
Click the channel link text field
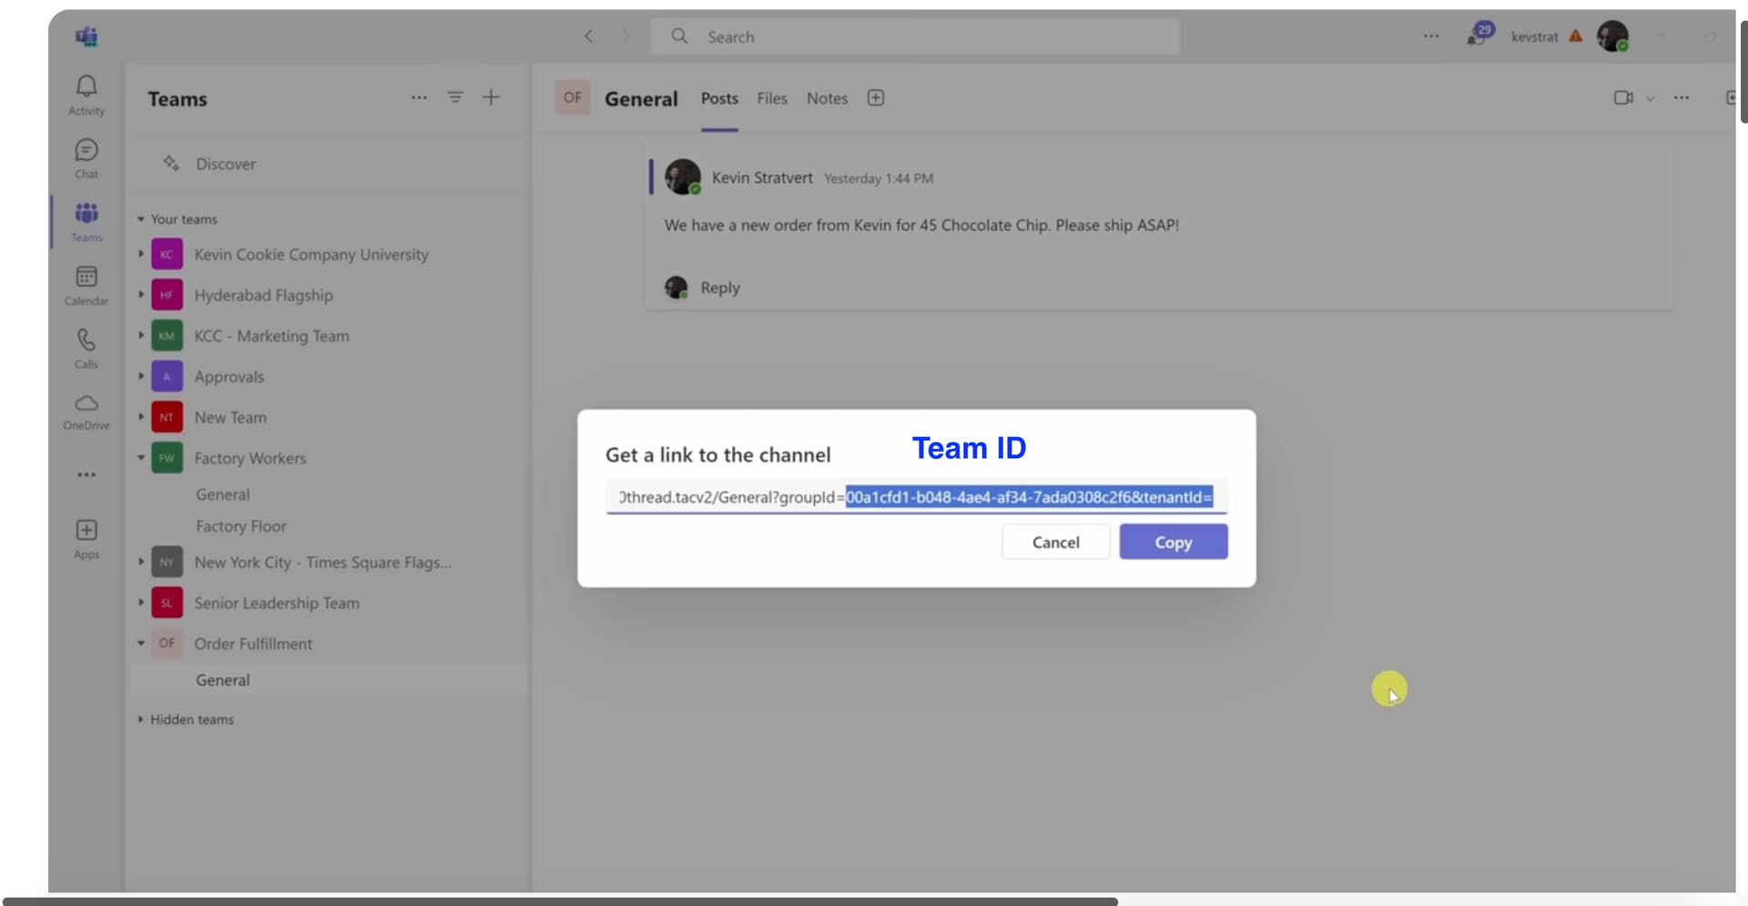(x=917, y=497)
